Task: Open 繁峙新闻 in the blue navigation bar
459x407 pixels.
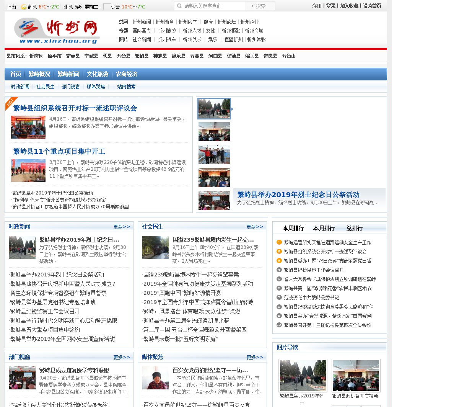Action: coord(68,74)
